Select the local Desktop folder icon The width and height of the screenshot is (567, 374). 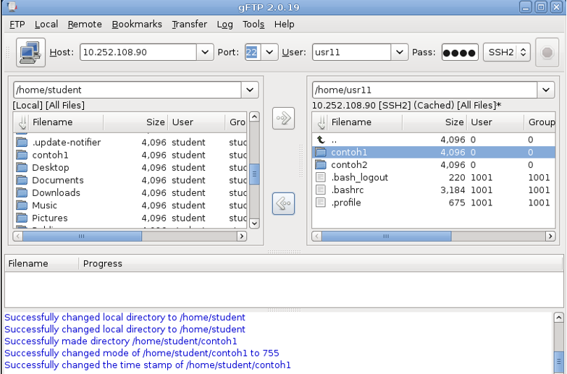(x=22, y=168)
